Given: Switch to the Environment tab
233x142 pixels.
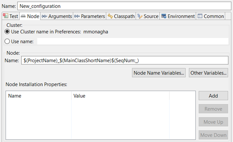Looking at the screenshot, I should (x=178, y=16).
